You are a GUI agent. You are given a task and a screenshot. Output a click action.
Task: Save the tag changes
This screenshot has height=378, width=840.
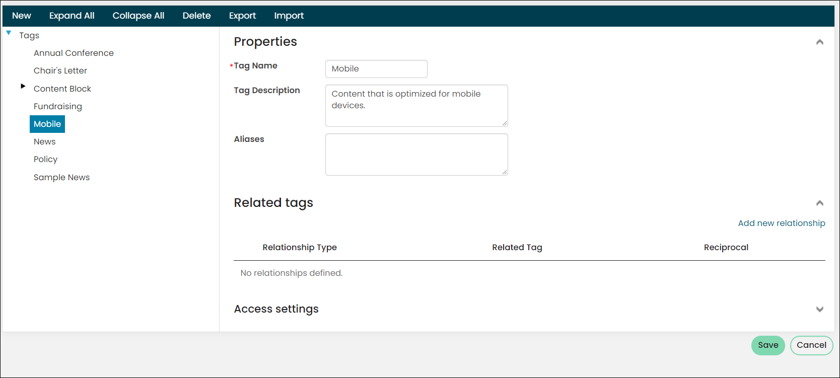coord(768,345)
